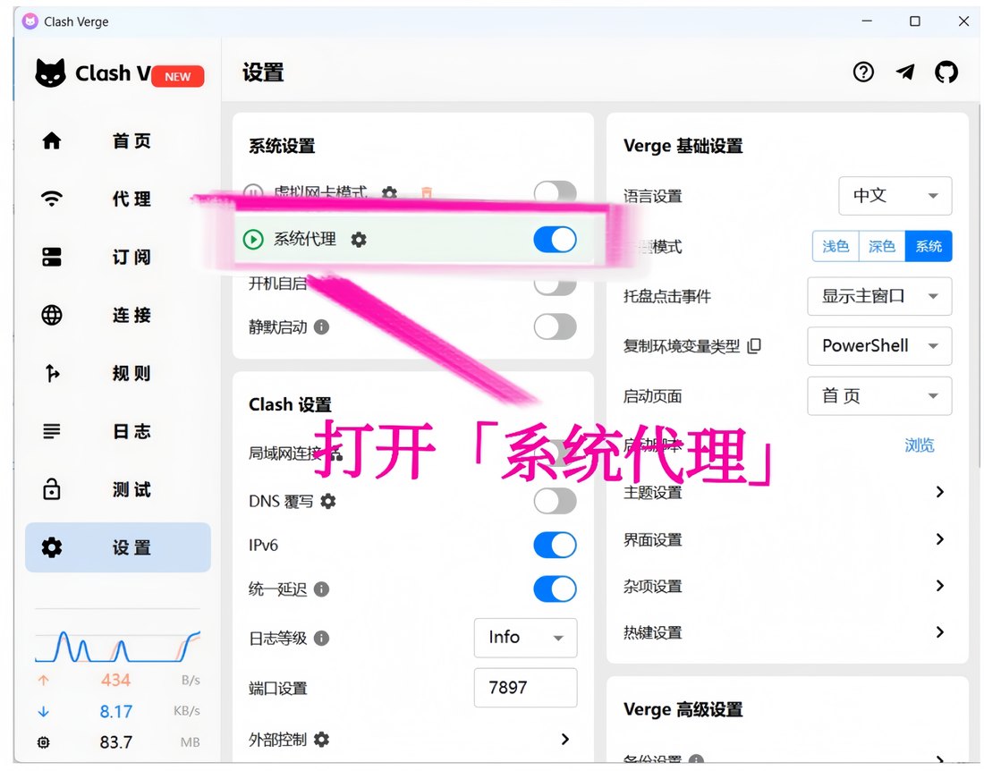Open TUN virtual NIC gear settings
The image size is (984, 771).
click(x=390, y=192)
